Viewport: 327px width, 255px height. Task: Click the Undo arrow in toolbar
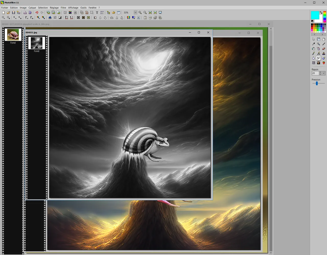(x=37, y=12)
